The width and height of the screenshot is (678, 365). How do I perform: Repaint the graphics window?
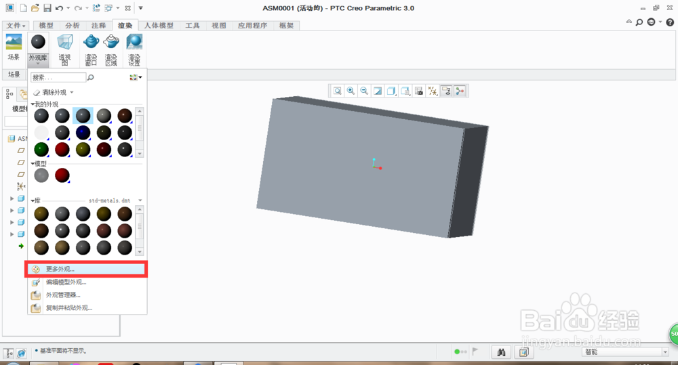(x=378, y=91)
